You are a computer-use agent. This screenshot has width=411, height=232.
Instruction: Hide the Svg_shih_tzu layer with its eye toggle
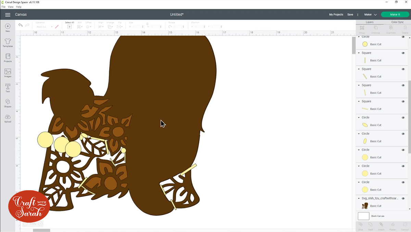pyautogui.click(x=403, y=198)
